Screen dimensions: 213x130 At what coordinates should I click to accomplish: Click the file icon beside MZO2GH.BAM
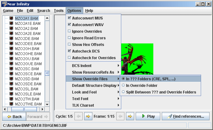[x=11, y=48]
